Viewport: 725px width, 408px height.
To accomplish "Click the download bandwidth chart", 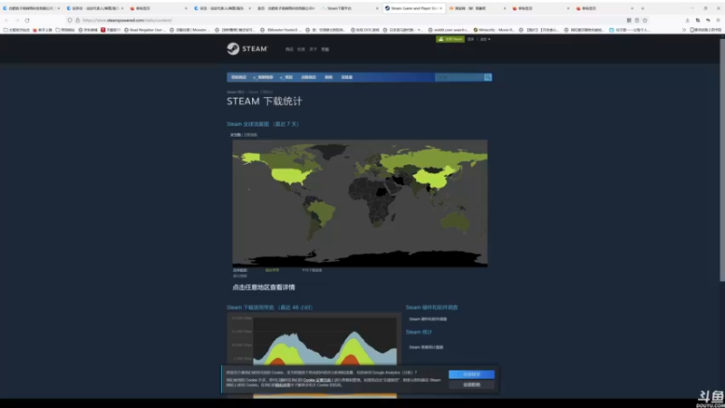I will coord(314,340).
